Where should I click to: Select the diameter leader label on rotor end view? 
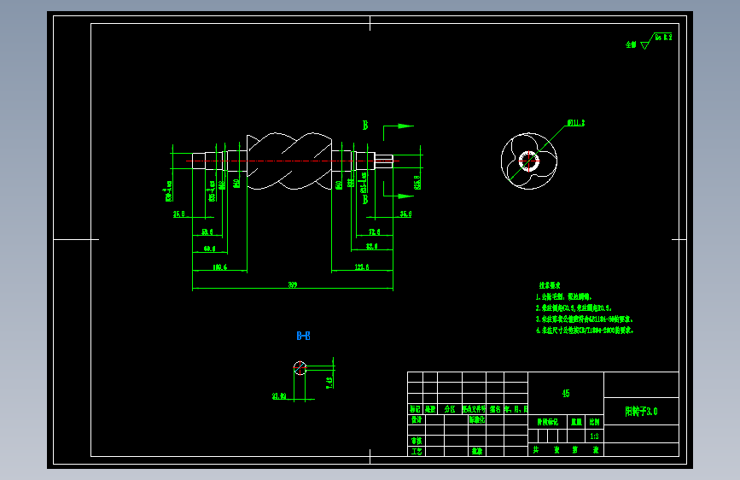coord(576,123)
